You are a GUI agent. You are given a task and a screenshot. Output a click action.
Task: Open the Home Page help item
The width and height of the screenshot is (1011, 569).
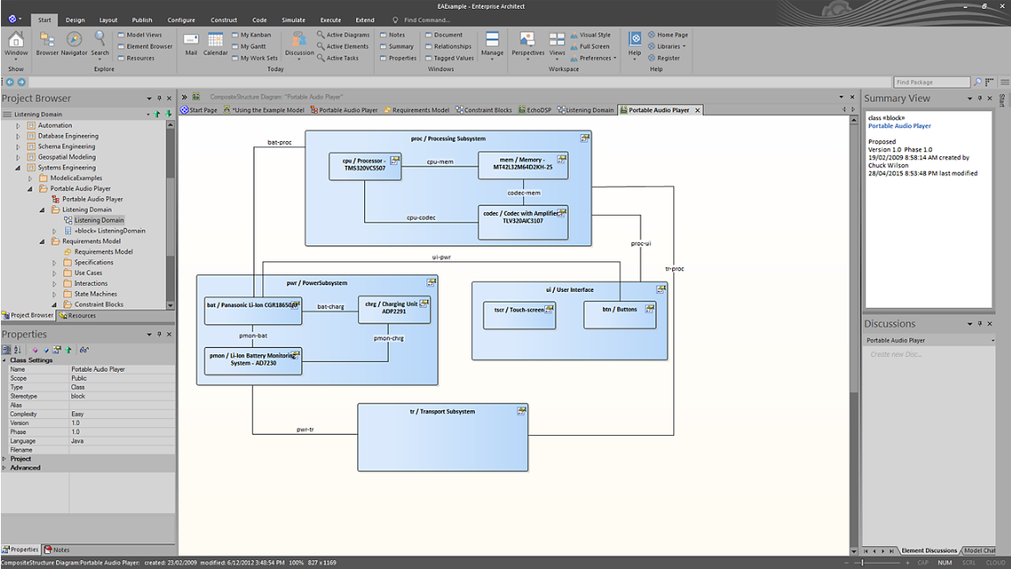pyautogui.click(x=668, y=35)
